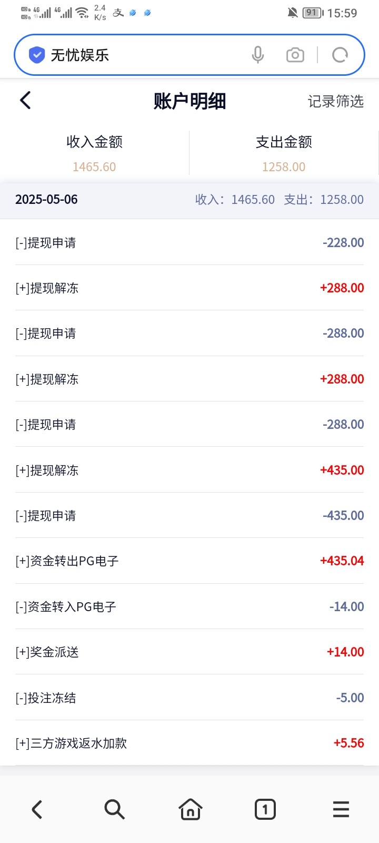Screen dimensions: 379x843
Task: Select the 收入金额 income summary
Action: pyautogui.click(x=95, y=153)
